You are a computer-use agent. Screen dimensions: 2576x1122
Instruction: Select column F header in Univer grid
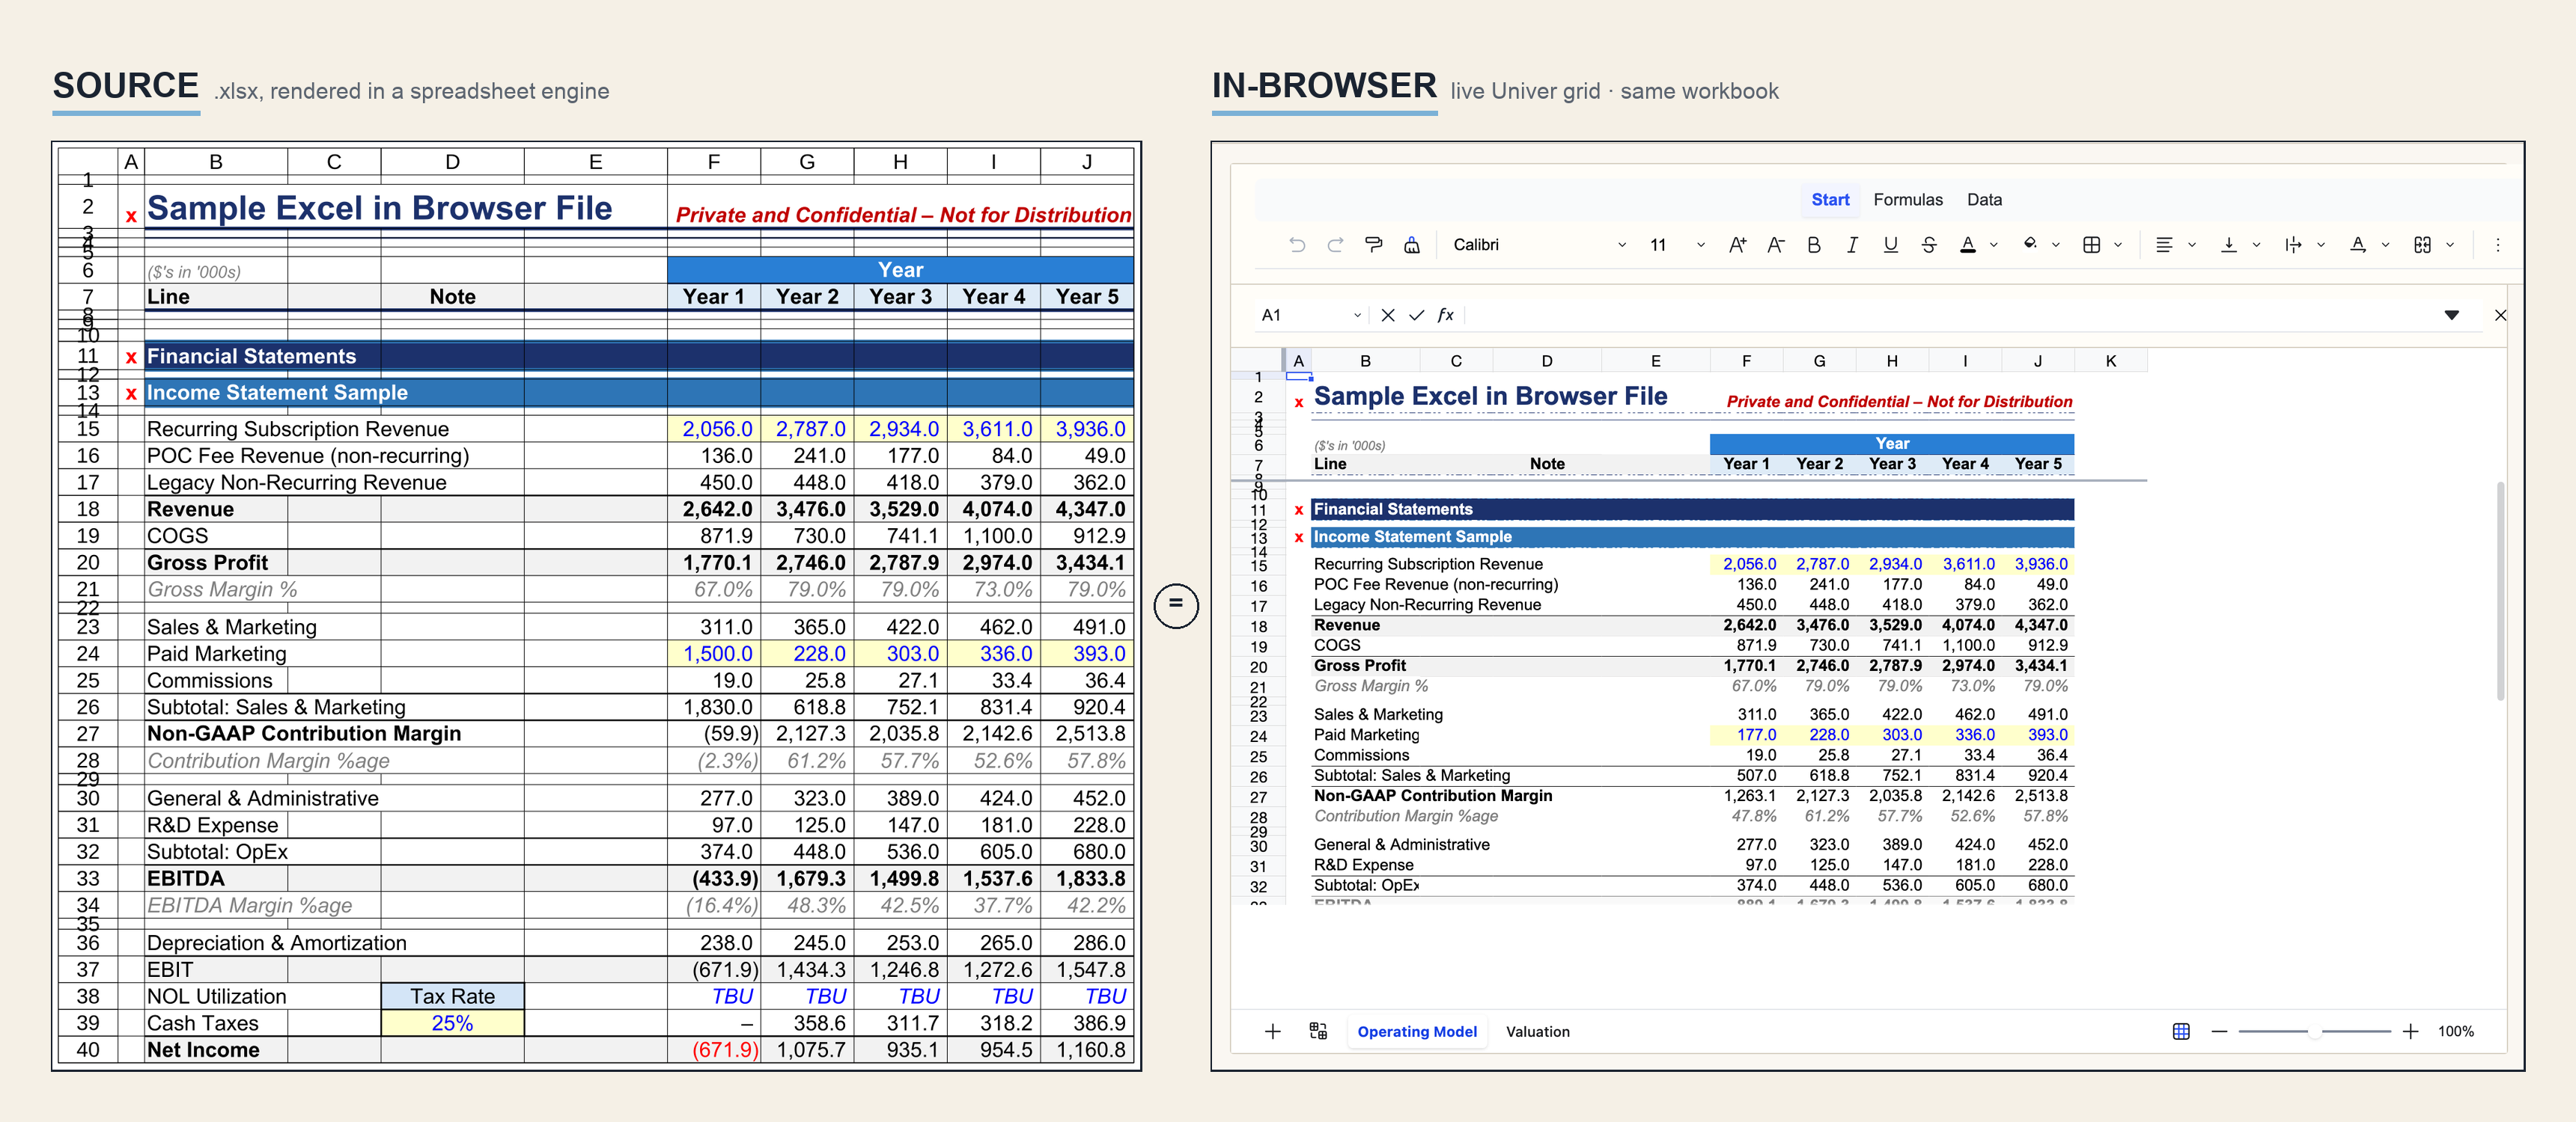pos(1746,362)
